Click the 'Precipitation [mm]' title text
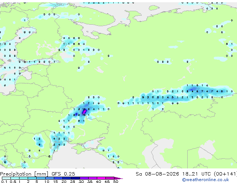The height and width of the screenshot is (183, 237). point(24,174)
